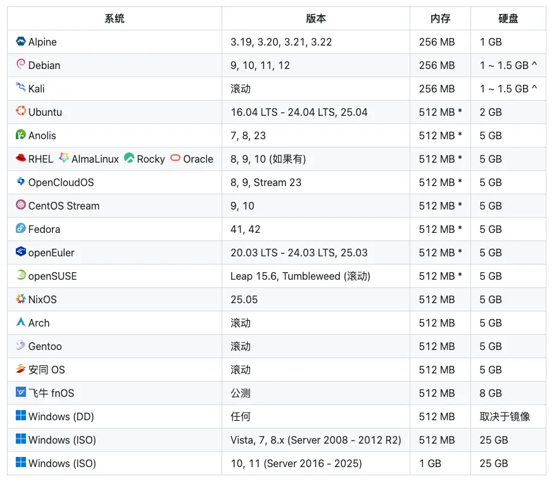Click the Windows (DD) logo icon
The width and height of the screenshot is (554, 481).
21,415
